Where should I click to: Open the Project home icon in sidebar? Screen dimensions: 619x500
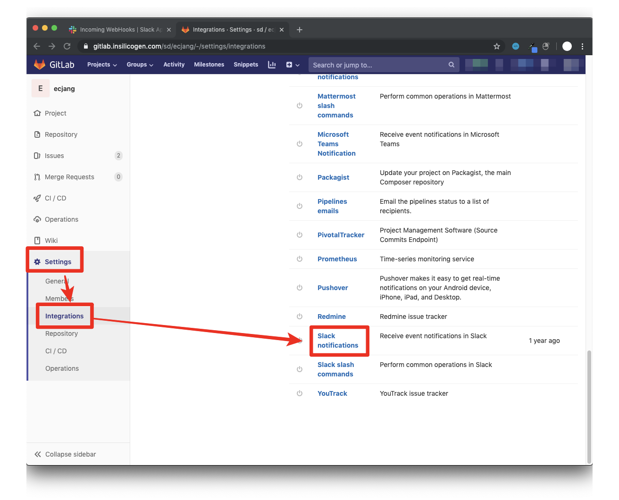pyautogui.click(x=37, y=113)
